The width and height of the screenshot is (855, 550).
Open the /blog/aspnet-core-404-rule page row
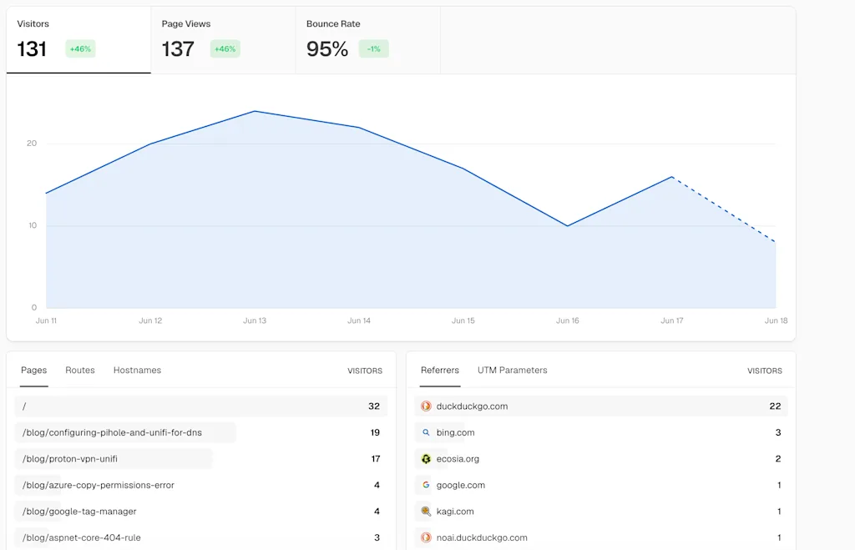point(201,537)
